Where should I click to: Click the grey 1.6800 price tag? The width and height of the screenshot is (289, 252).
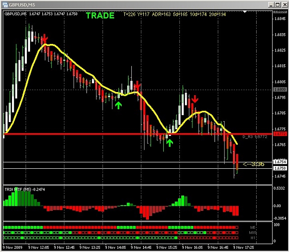pyautogui.click(x=280, y=90)
